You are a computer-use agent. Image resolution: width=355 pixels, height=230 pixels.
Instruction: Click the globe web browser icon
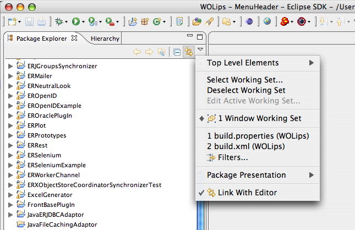[267, 21]
